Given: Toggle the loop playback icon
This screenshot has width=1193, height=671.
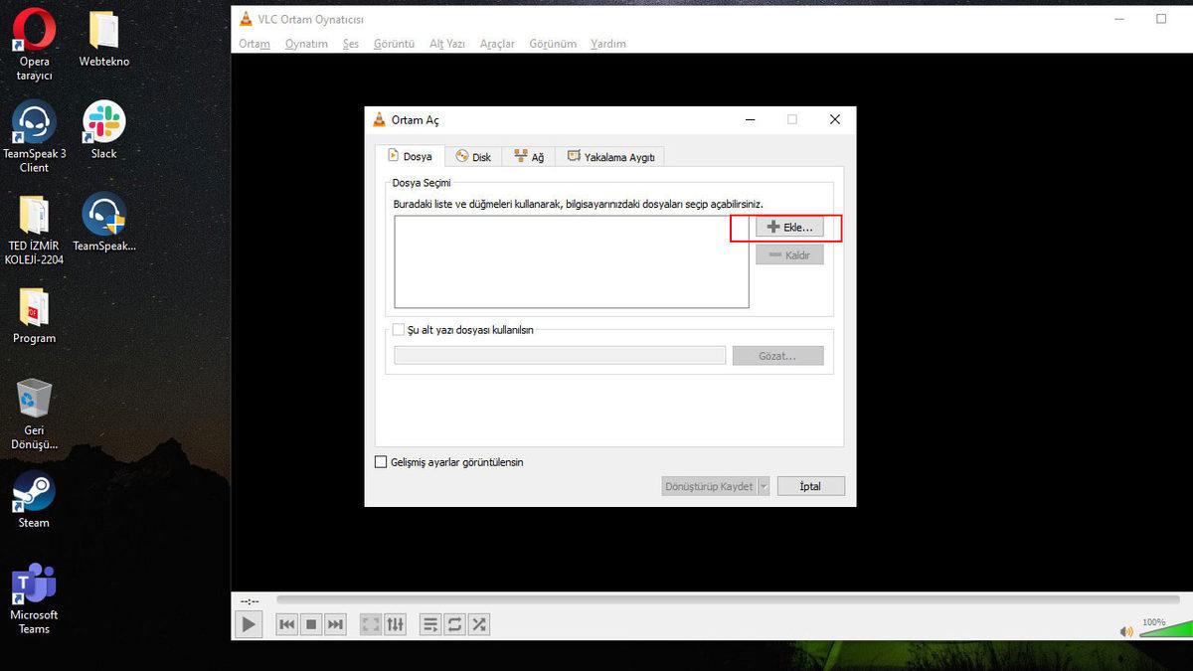Looking at the screenshot, I should tap(454, 624).
